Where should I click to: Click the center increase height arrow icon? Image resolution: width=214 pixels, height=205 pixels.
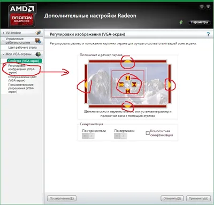(127, 78)
